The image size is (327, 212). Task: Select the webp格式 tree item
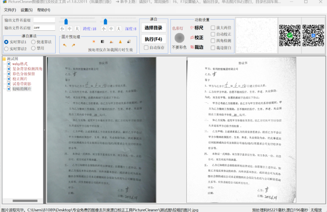coord(20,64)
